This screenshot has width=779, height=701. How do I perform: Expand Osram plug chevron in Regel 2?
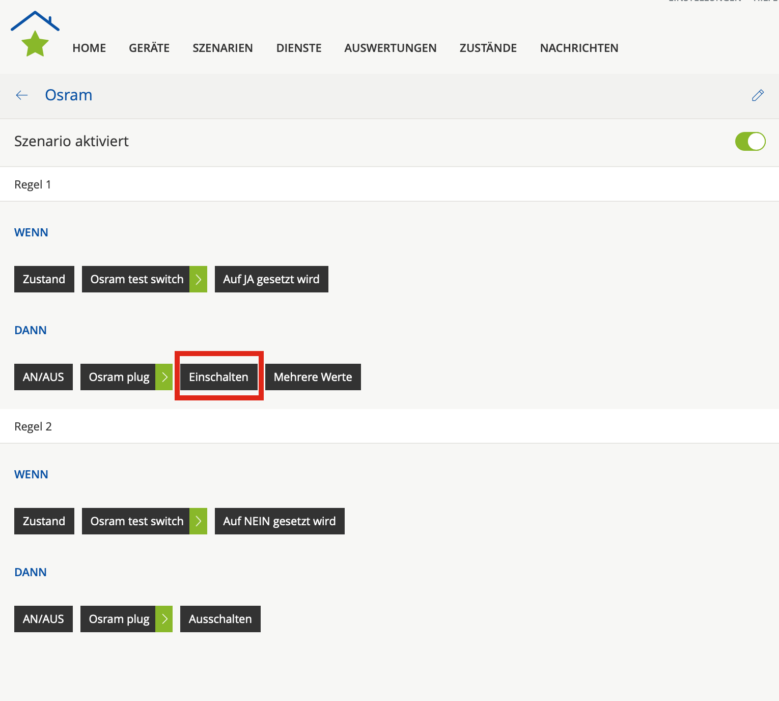[x=164, y=619]
